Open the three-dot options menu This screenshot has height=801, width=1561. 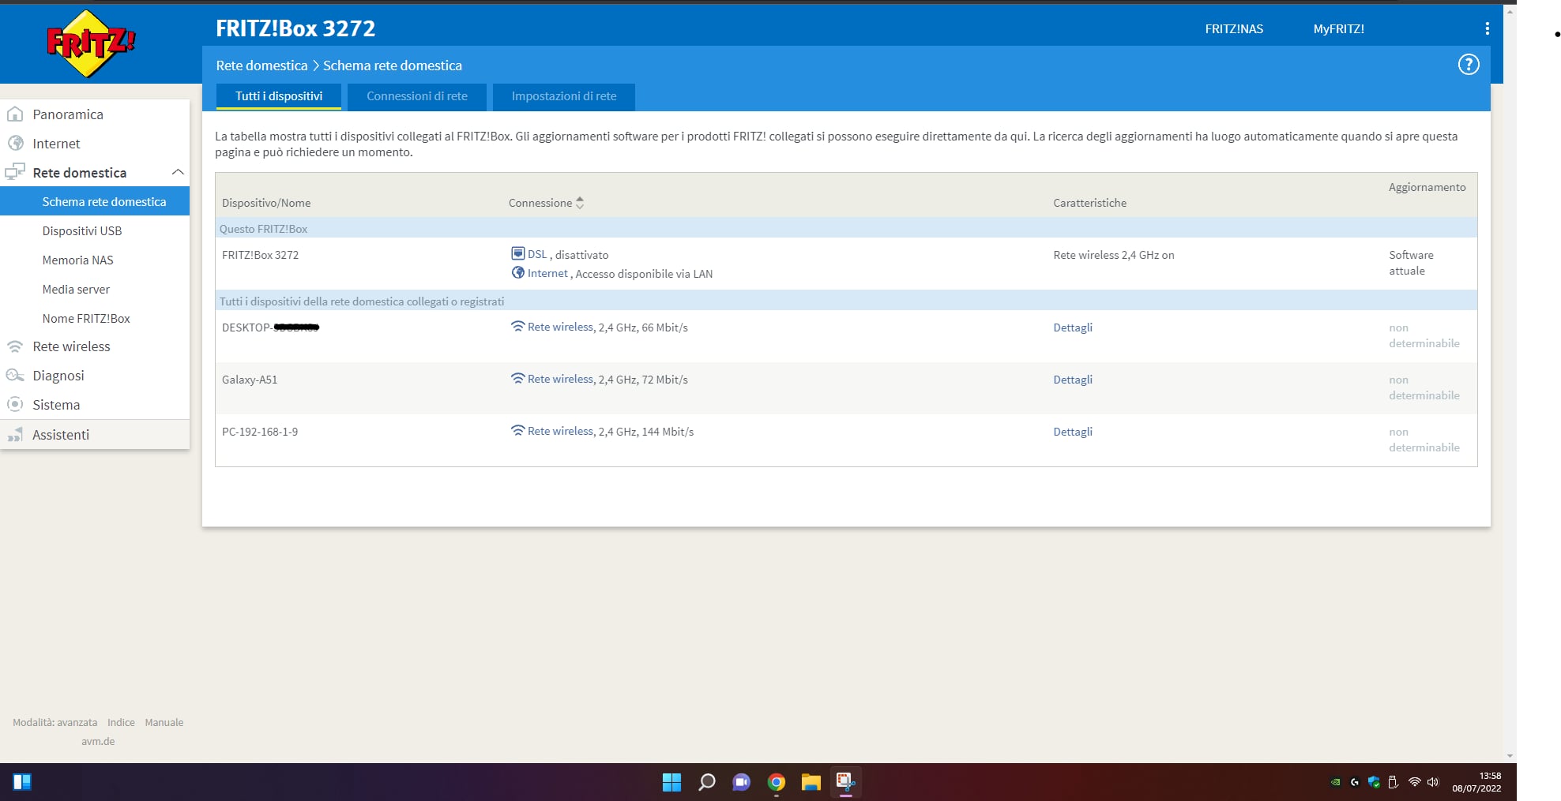(x=1487, y=28)
